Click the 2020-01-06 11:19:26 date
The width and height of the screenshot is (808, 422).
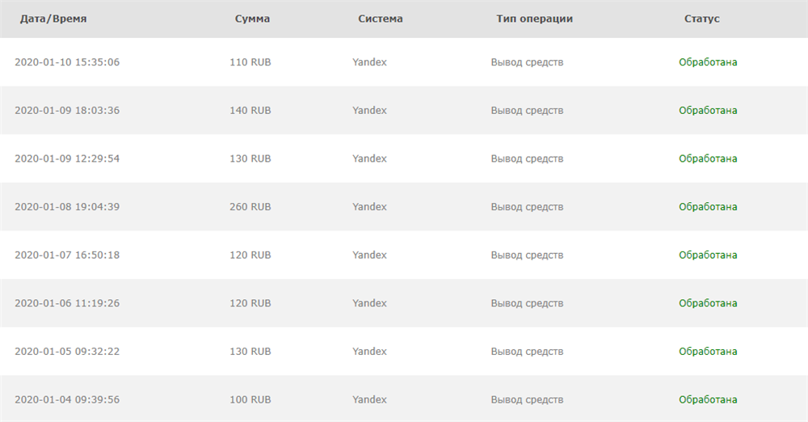tap(67, 303)
